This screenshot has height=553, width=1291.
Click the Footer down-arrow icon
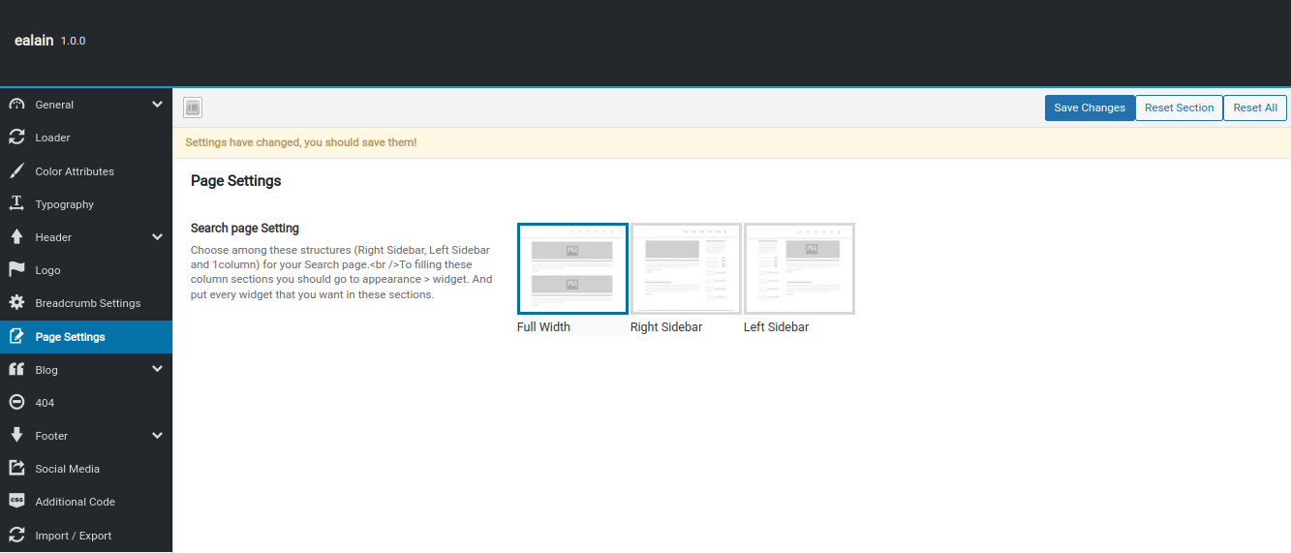[x=16, y=436]
